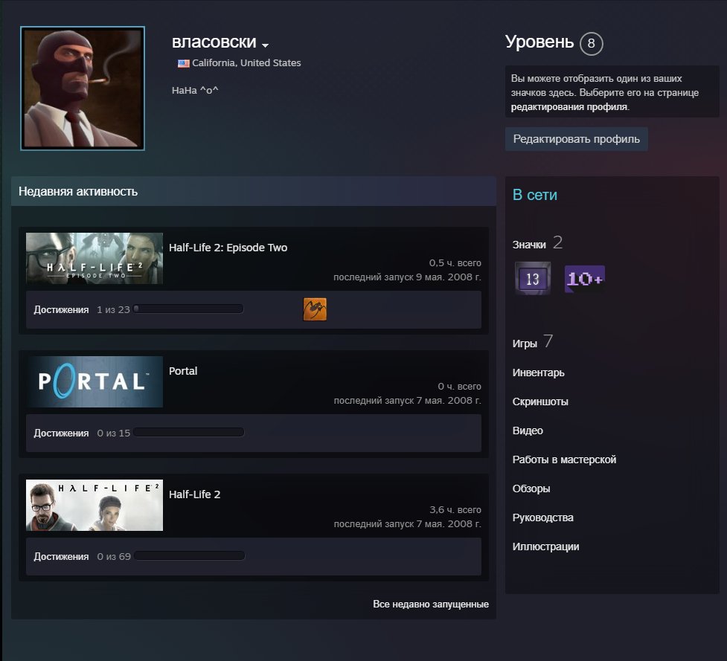Click the '1 из 23' achievement count
The image size is (727, 661).
coord(113,310)
